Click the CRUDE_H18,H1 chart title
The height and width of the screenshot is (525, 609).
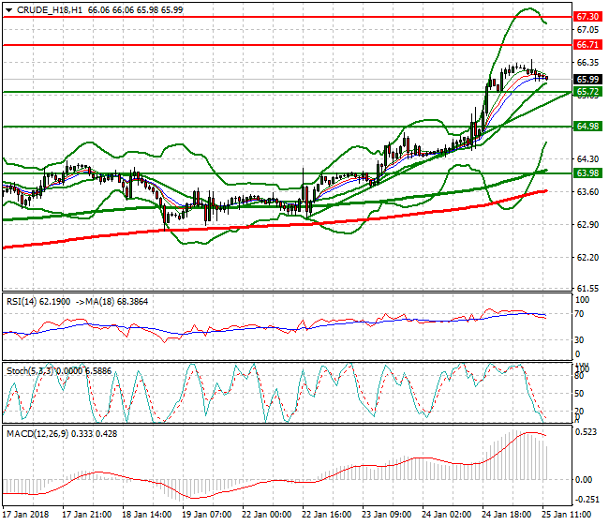[50, 10]
